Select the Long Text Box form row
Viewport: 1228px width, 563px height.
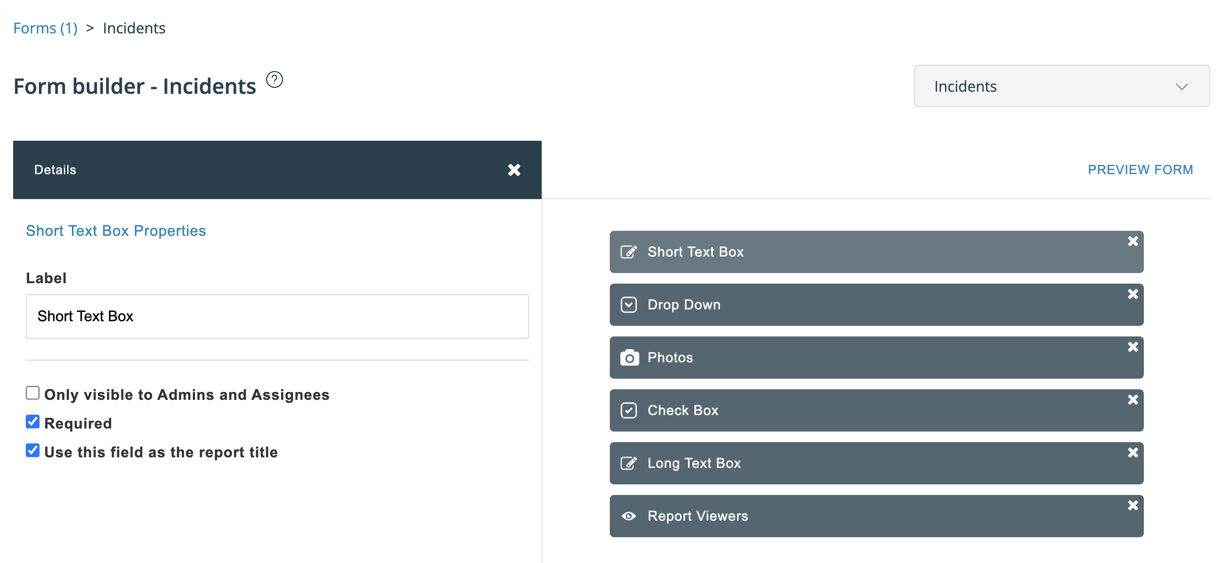tap(876, 463)
